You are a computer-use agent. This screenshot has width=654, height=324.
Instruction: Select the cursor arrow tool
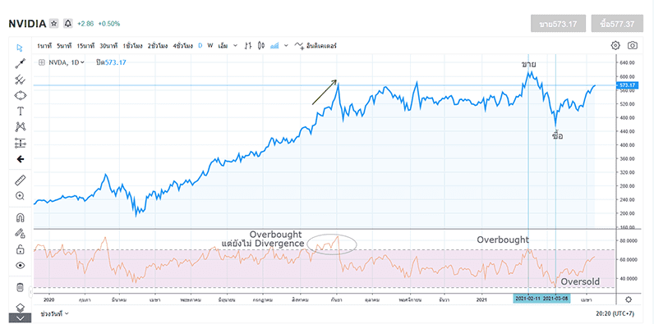pos(20,48)
